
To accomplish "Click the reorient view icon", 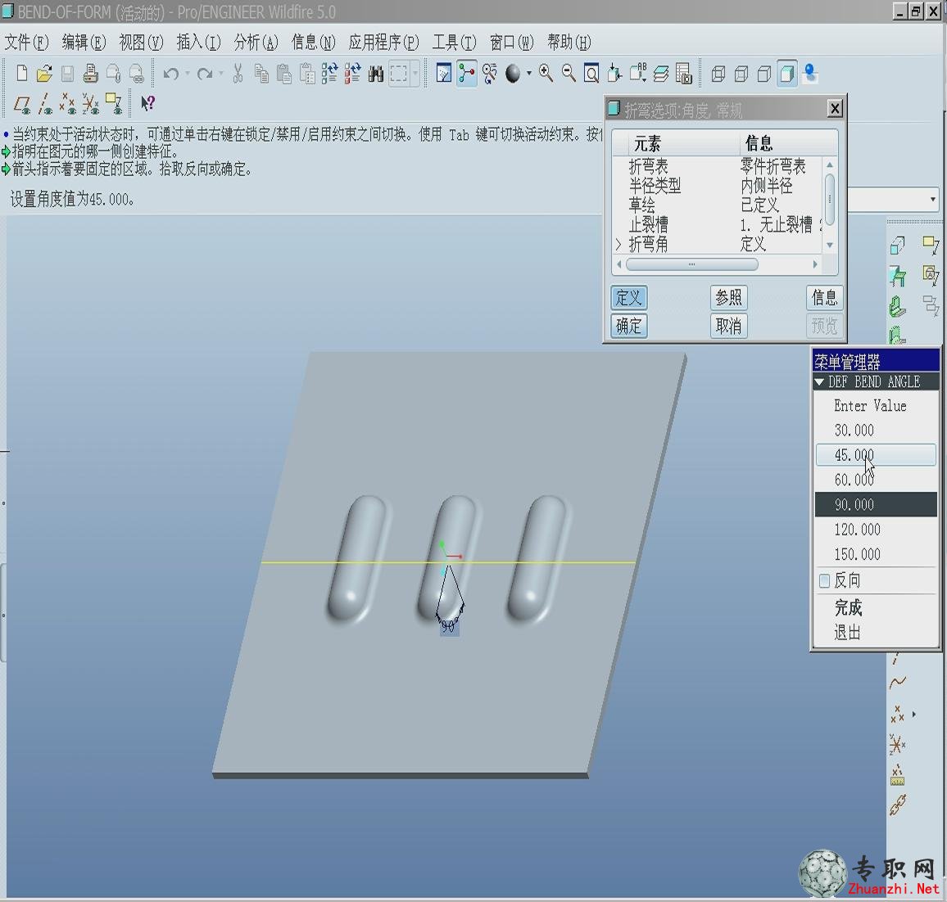I will (614, 74).
